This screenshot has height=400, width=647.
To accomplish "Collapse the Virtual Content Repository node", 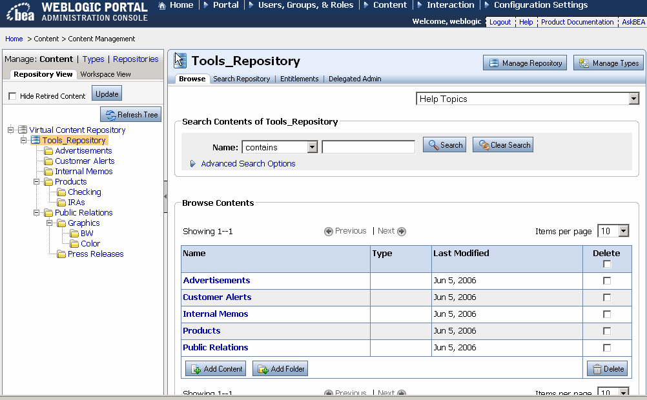I will (11, 130).
